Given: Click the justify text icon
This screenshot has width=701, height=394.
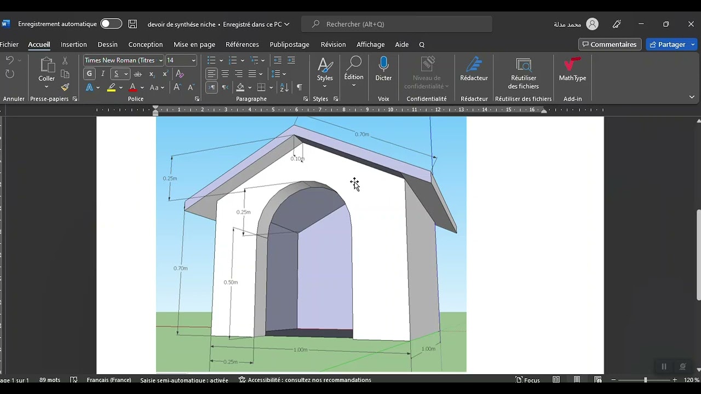Looking at the screenshot, I should pyautogui.click(x=252, y=74).
